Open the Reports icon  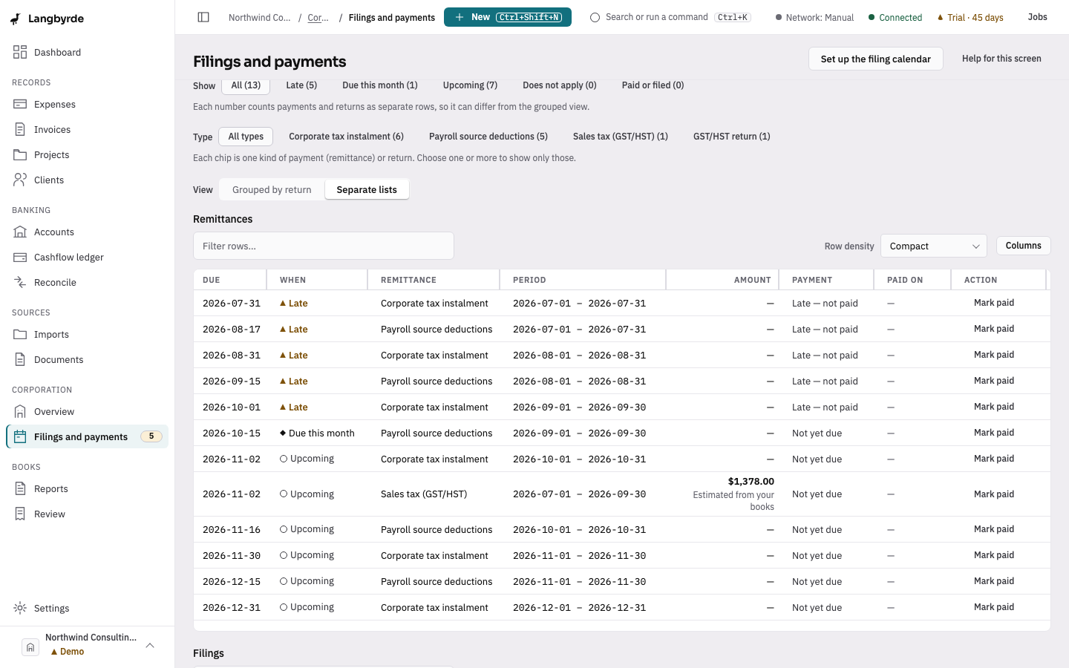(20, 488)
